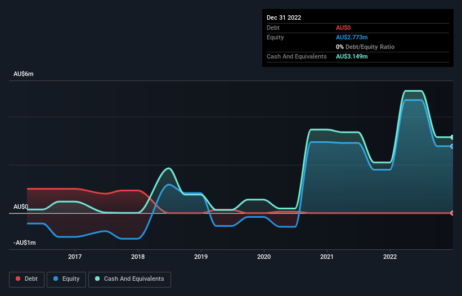Click the AU$6m y-axis label
The width and height of the screenshot is (462, 296).
coord(24,74)
